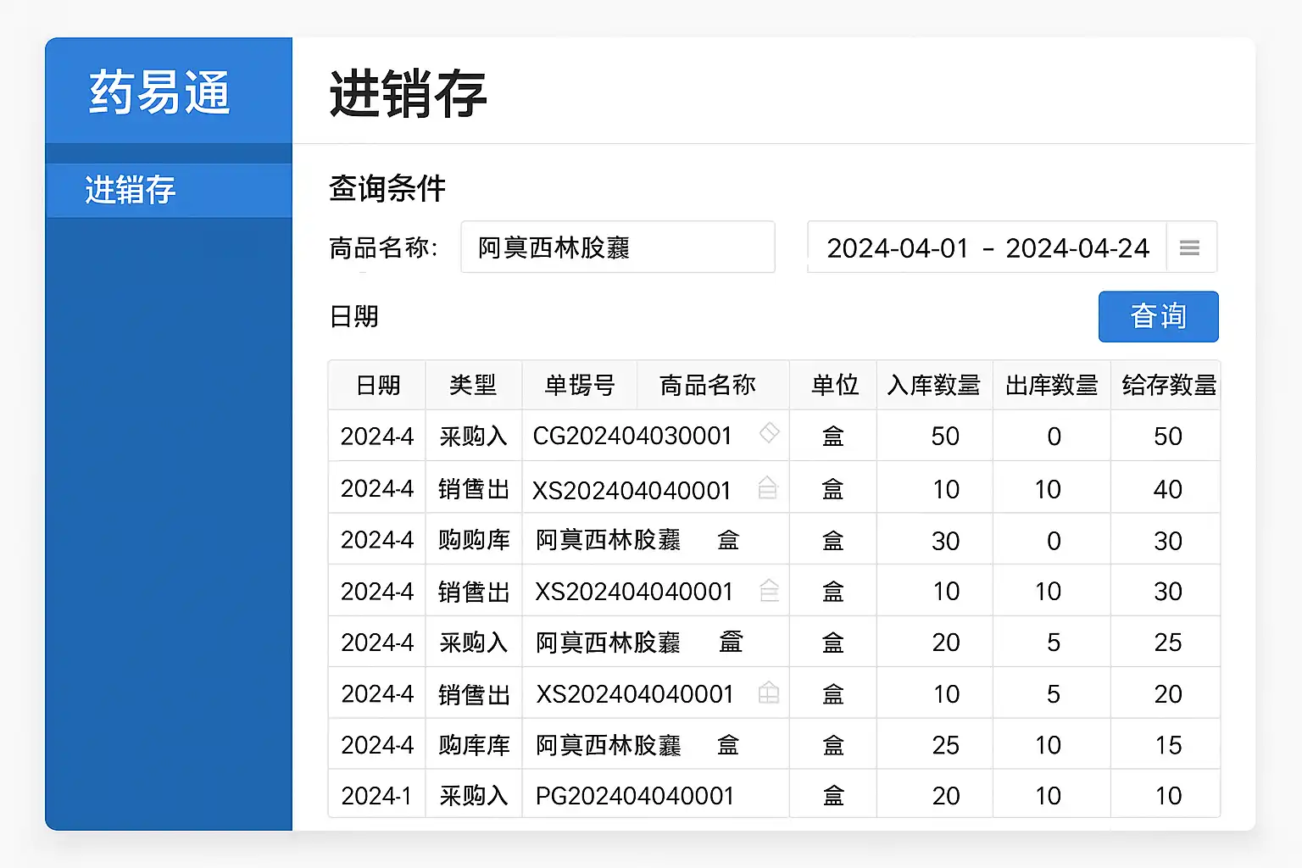Select 进销存 in the left sidebar
The height and width of the screenshot is (868, 1302).
pyautogui.click(x=169, y=190)
